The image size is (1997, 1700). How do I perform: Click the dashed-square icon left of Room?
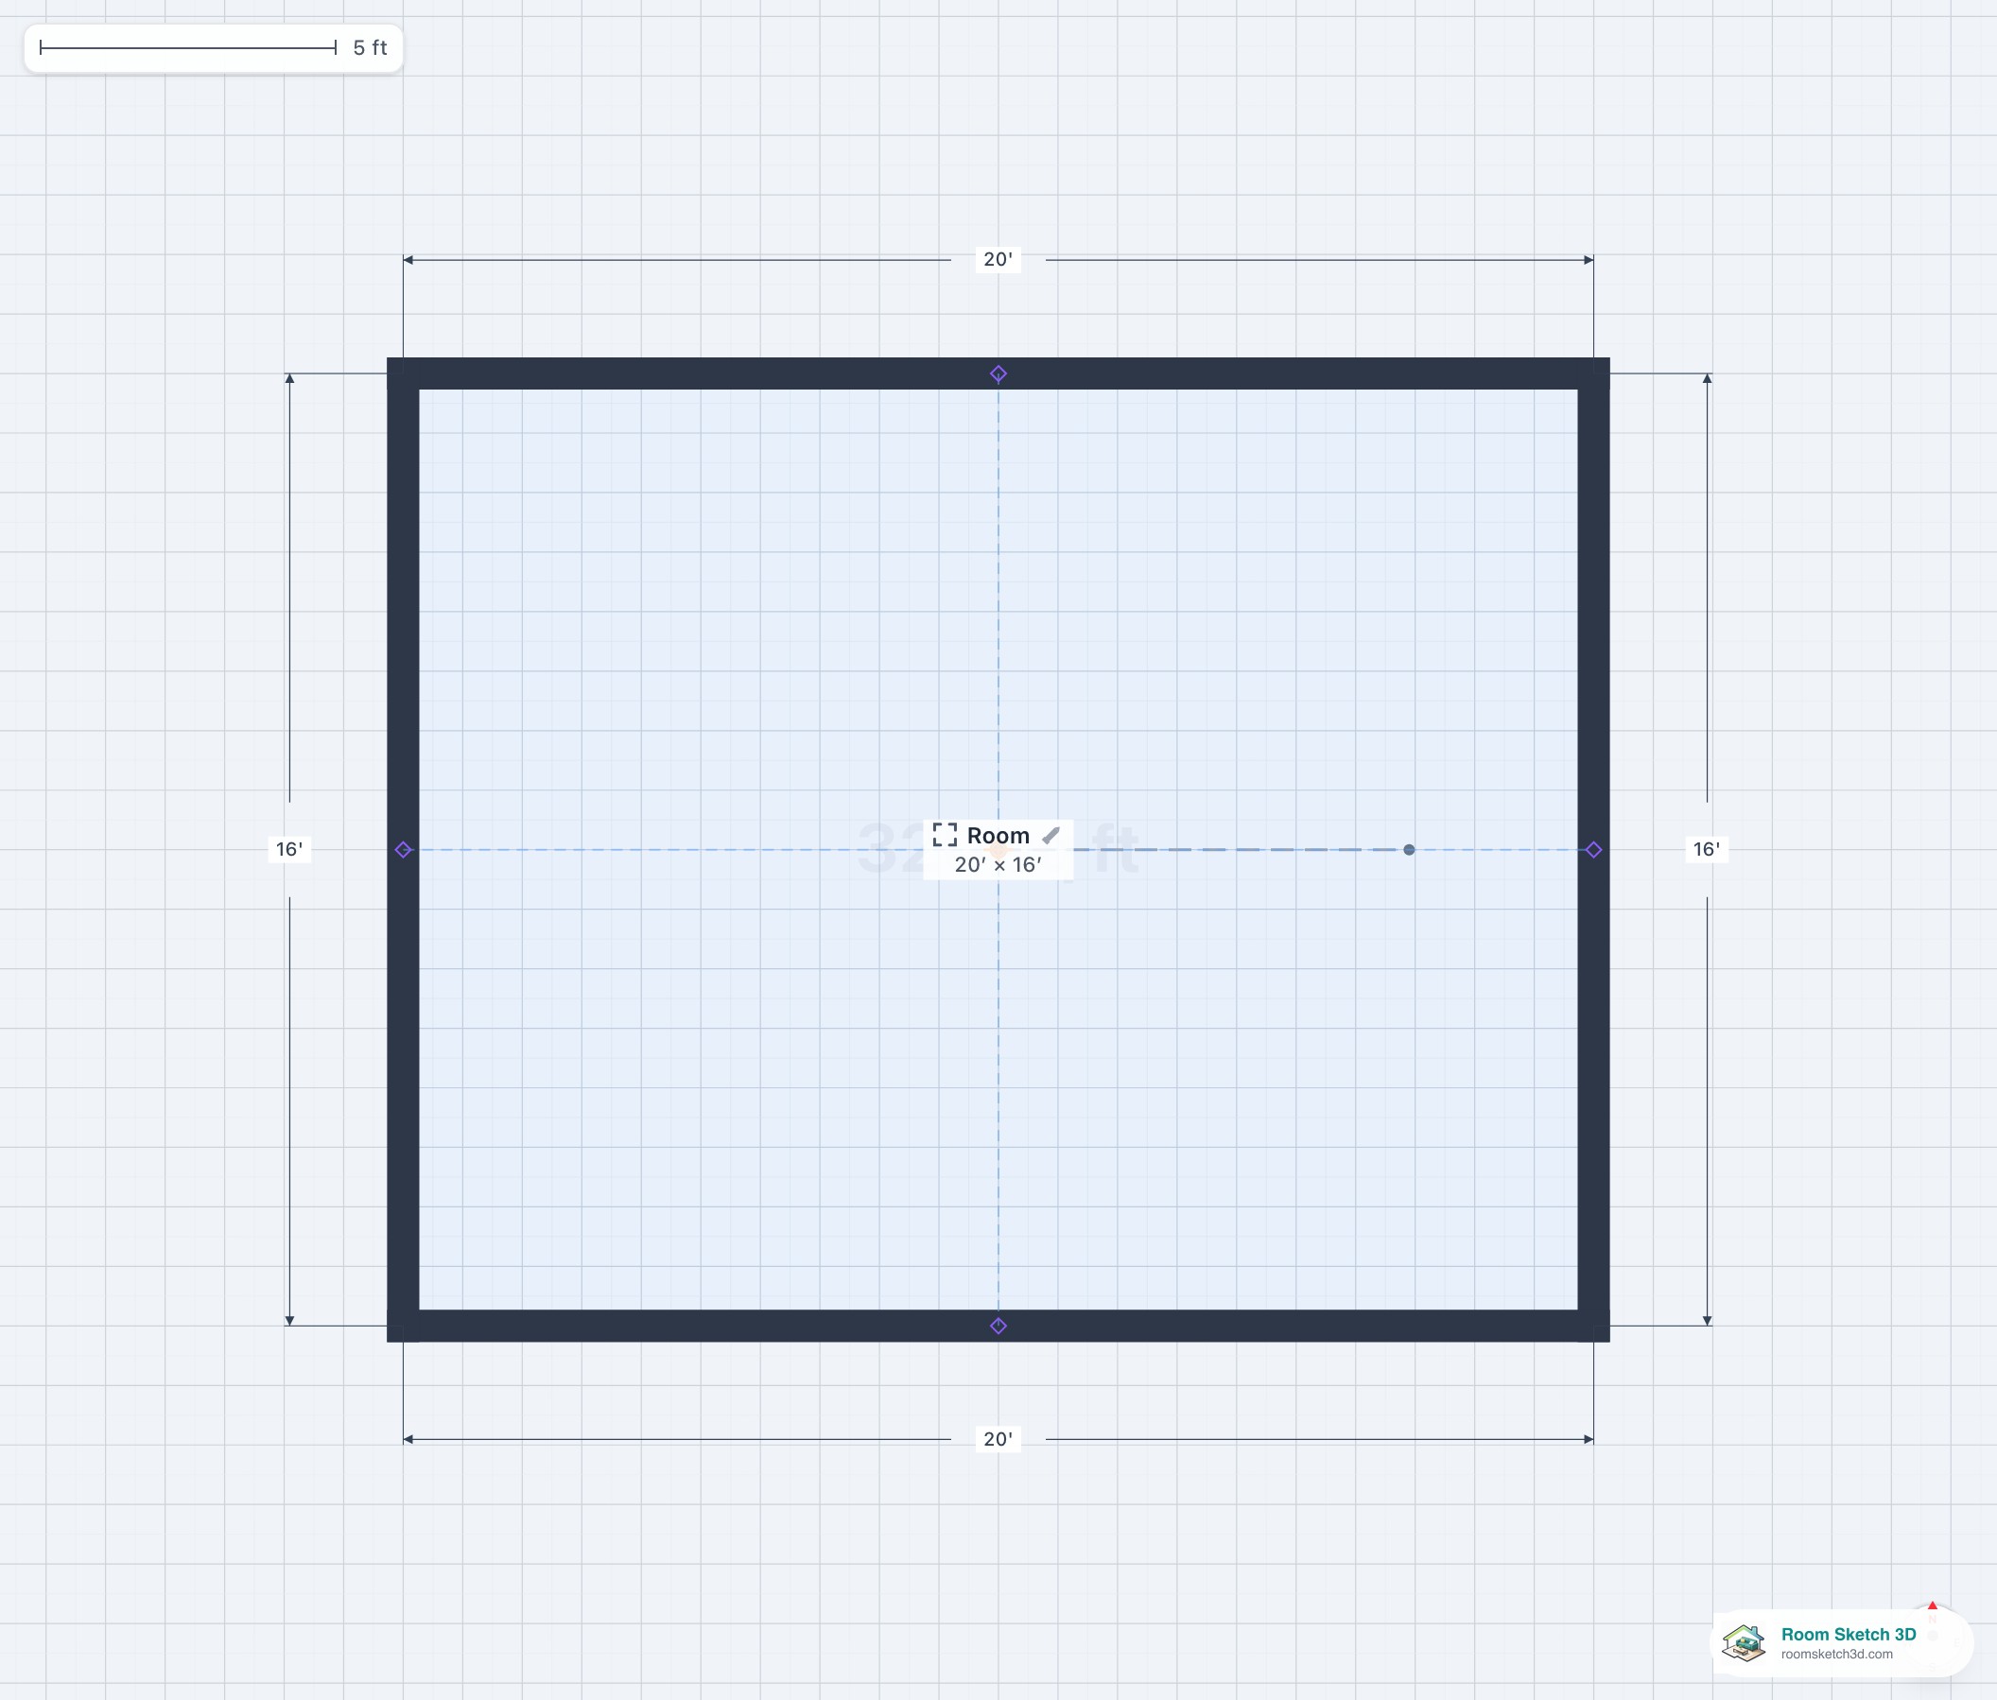(x=945, y=836)
